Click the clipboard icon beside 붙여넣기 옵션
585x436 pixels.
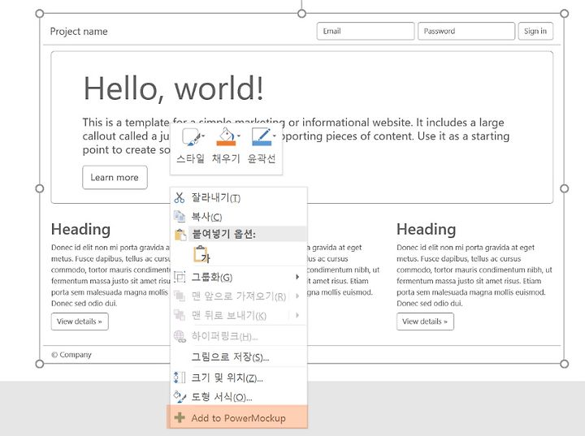coord(180,235)
